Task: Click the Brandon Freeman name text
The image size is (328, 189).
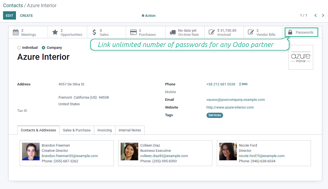Action: coord(56,145)
